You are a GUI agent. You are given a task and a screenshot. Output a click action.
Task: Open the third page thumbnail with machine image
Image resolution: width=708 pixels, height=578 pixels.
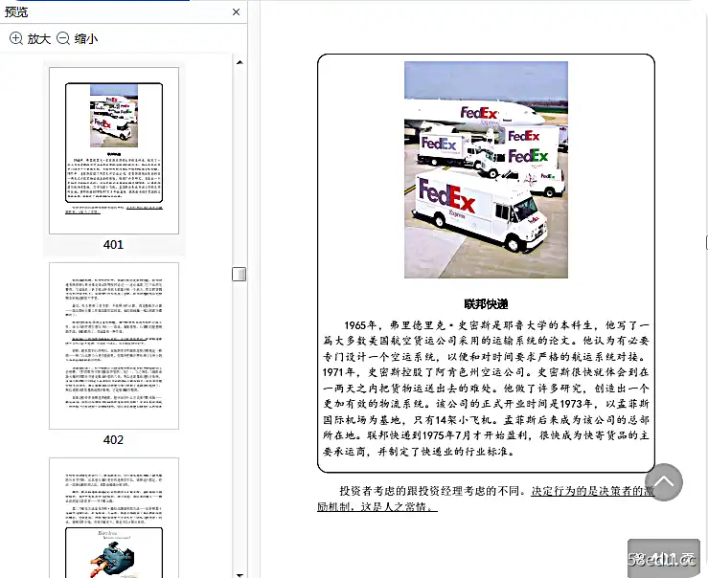tap(114, 518)
